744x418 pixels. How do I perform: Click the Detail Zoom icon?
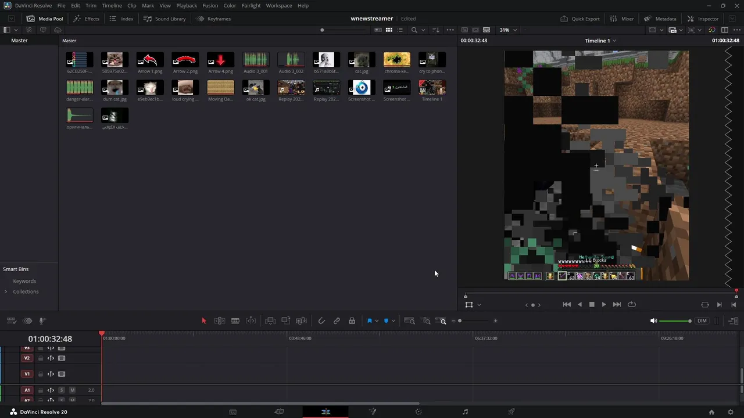click(427, 320)
